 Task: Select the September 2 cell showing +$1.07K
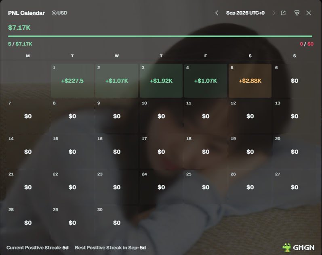click(117, 81)
